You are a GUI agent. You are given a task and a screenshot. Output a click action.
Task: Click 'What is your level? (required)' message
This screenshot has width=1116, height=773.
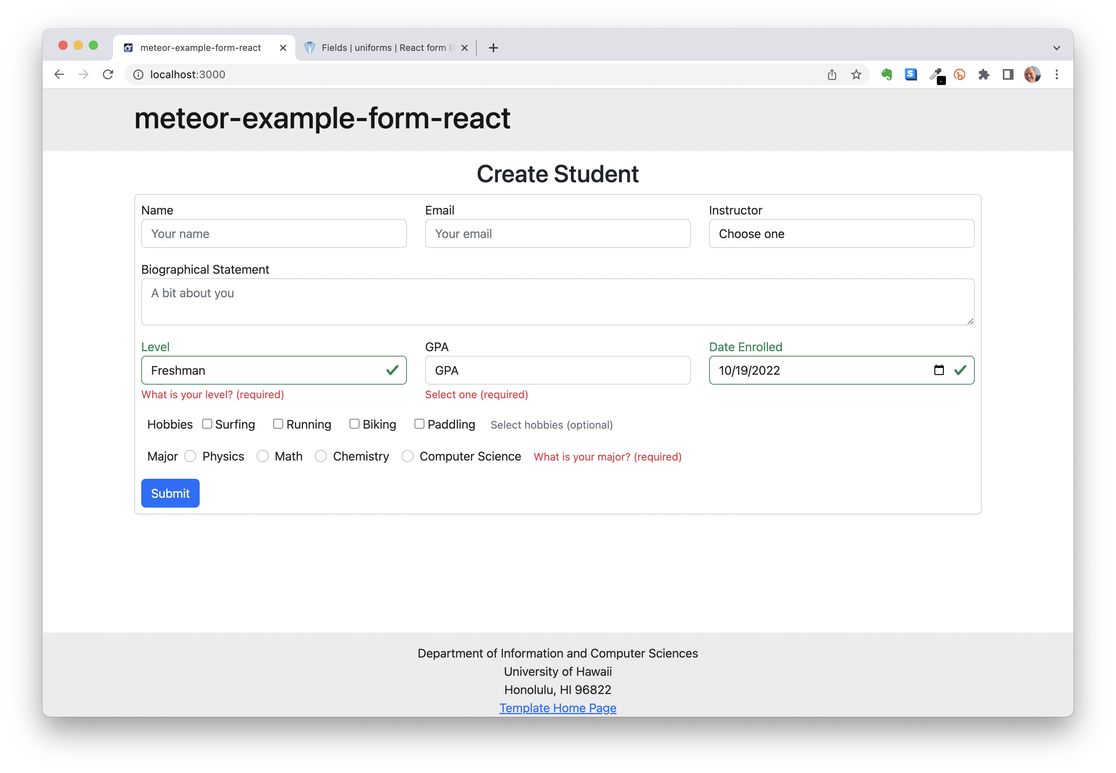(213, 394)
